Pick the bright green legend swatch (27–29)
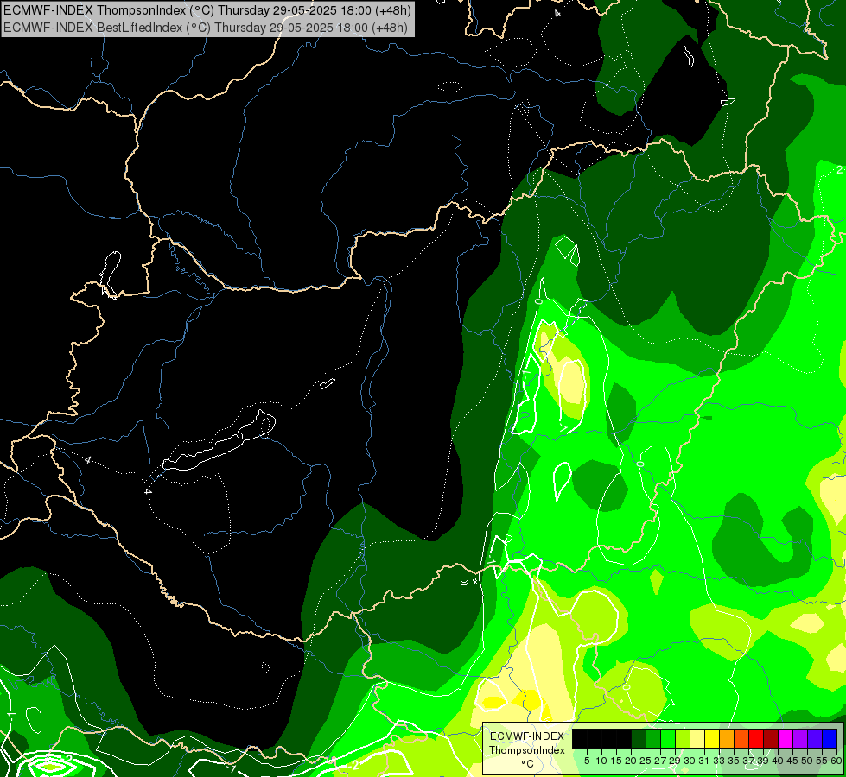This screenshot has width=846, height=777. point(668,738)
